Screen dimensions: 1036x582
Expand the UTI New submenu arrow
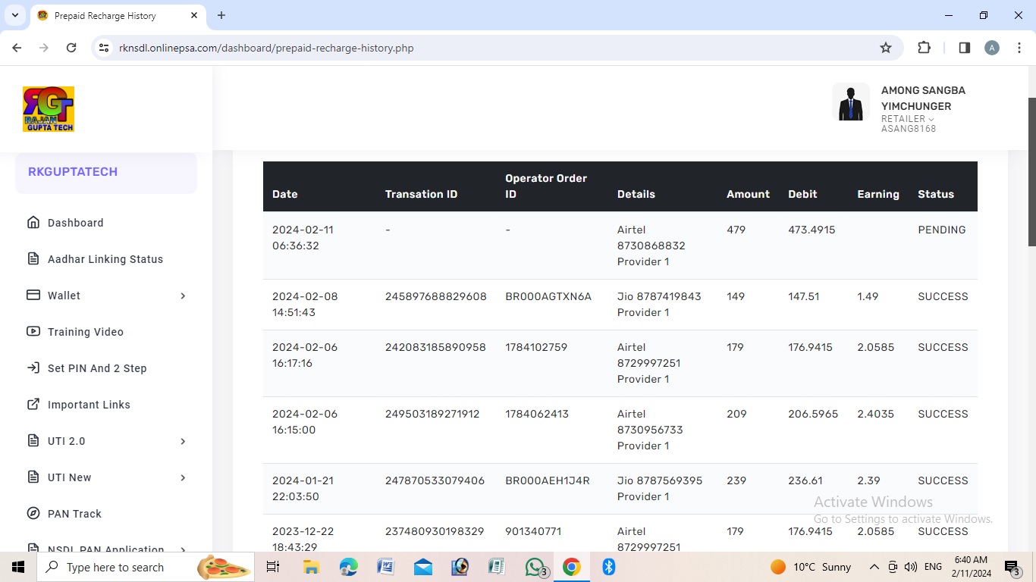[183, 477]
